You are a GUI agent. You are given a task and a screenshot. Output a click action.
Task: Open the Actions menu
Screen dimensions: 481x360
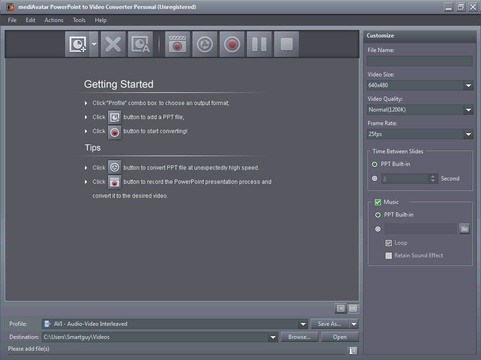pos(54,20)
